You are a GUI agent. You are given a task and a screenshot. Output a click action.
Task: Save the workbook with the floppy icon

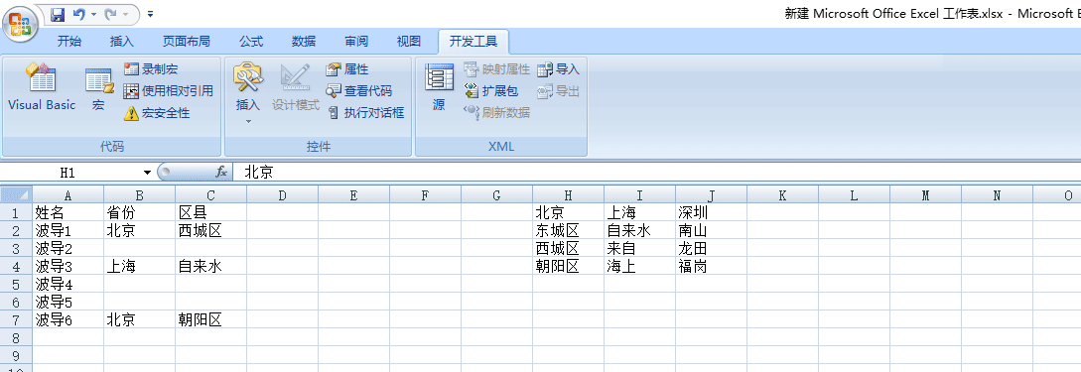point(58,14)
